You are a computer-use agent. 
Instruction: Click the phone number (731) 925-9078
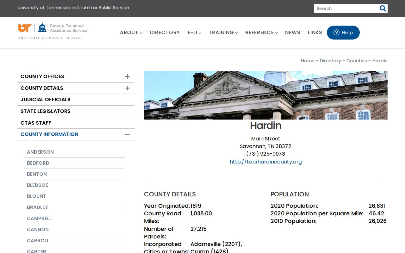(x=266, y=154)
